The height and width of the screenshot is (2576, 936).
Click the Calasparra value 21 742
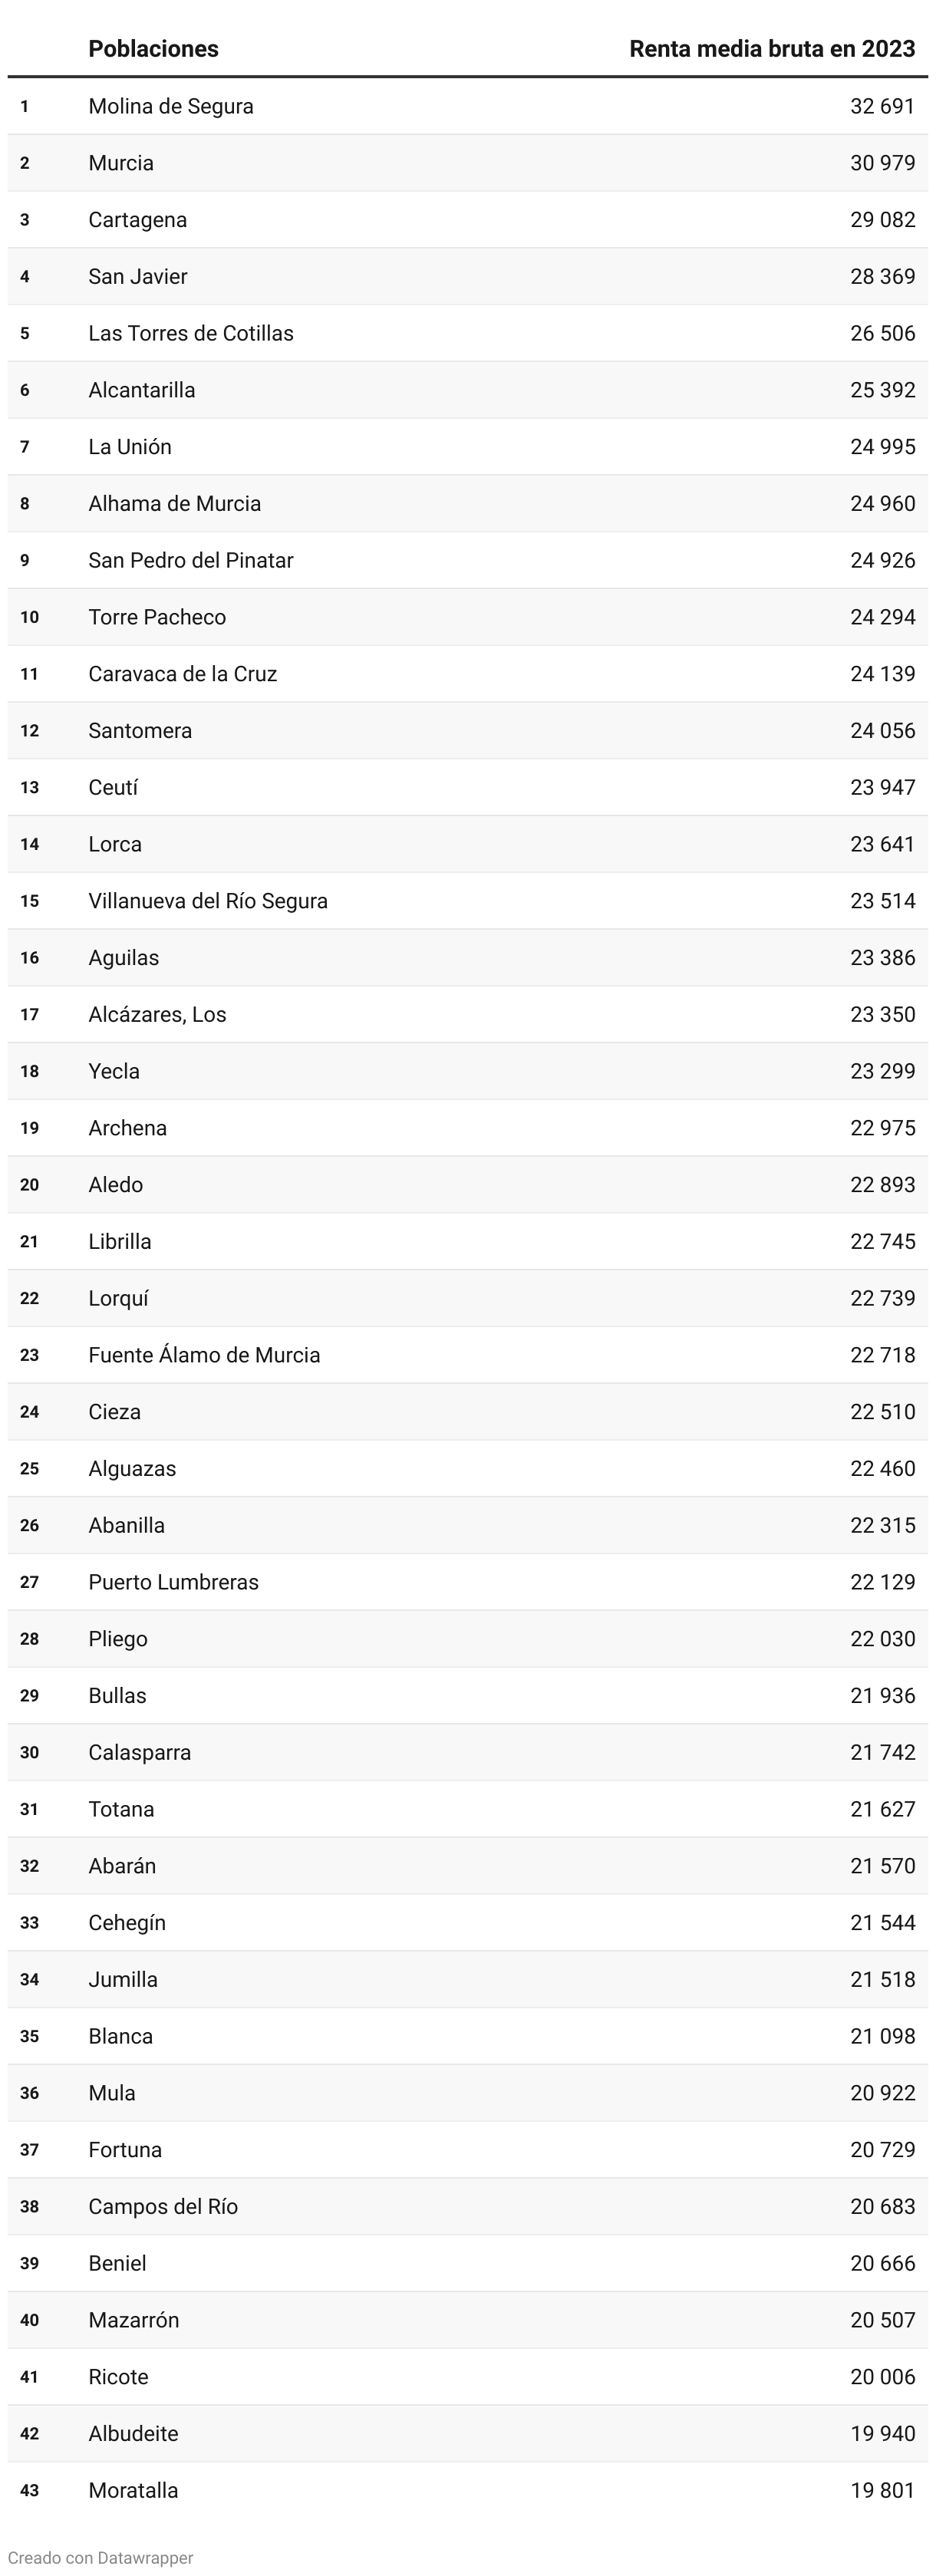882,1752
